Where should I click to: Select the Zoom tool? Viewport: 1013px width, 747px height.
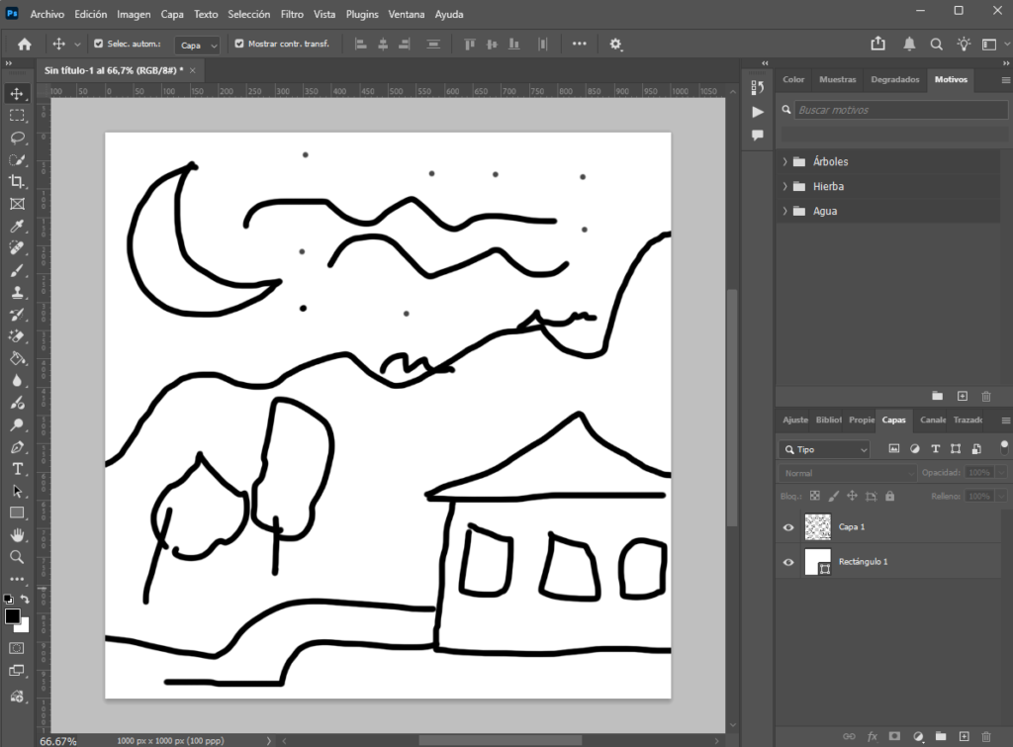coord(17,557)
